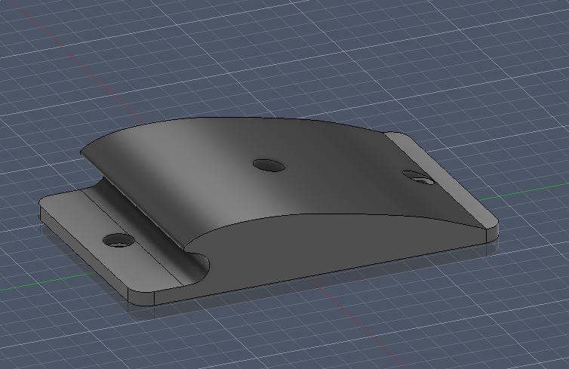Screen dimensions: 569x369
Task: Click the rounded right corner of base
Action: coord(493,232)
